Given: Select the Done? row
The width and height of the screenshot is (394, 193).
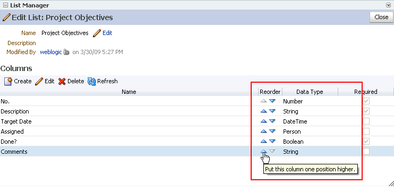Looking at the screenshot, I should click(x=197, y=141).
